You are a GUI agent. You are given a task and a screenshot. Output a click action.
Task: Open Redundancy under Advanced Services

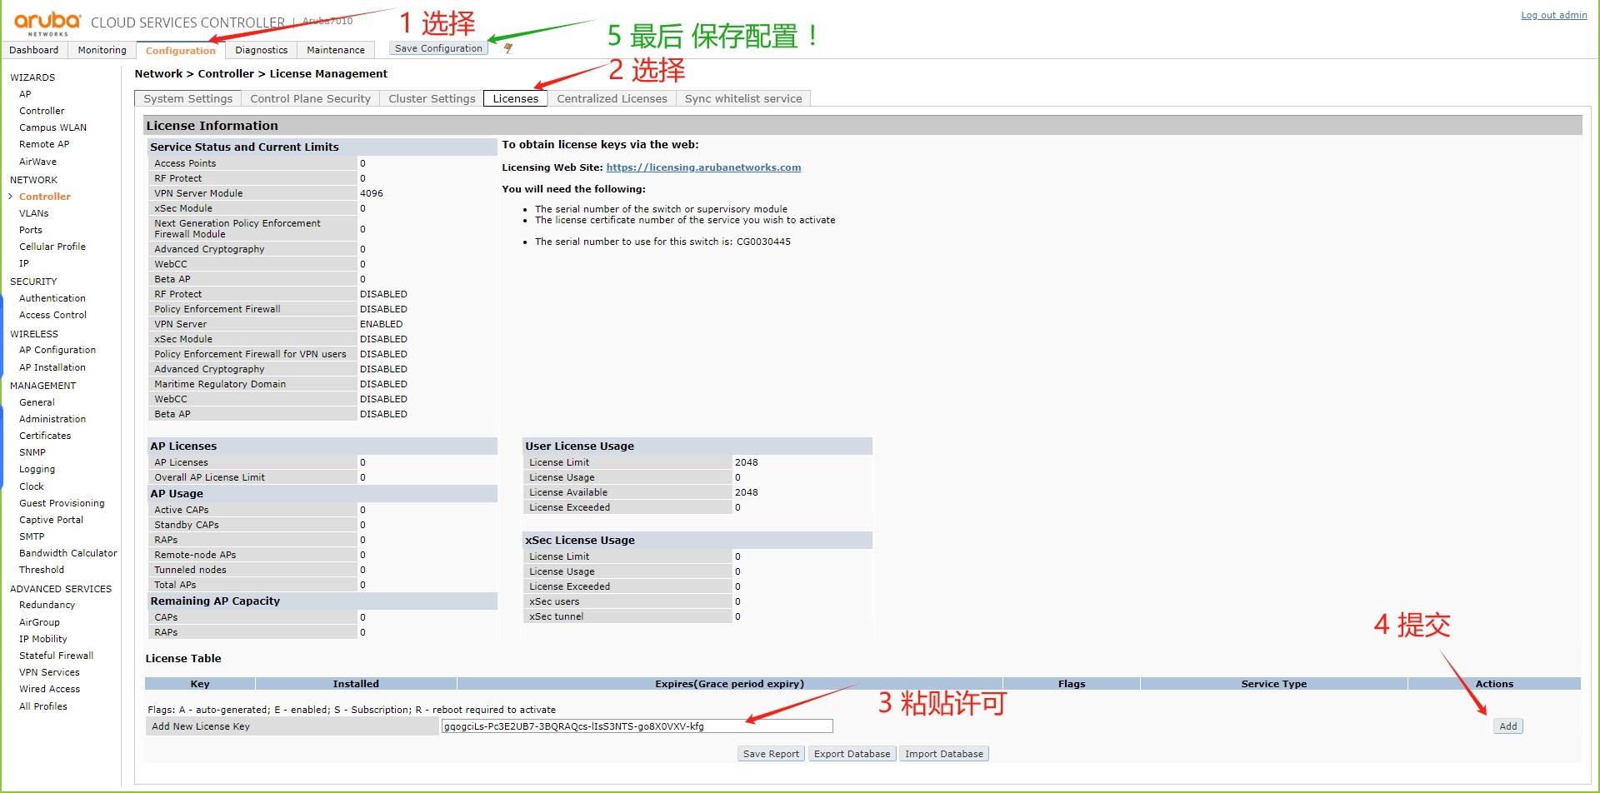(47, 605)
